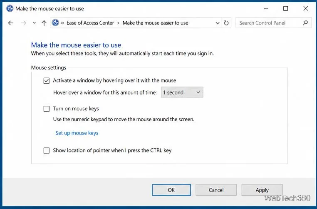Enable 'Turn on mouse keys' checkbox

coord(47,109)
